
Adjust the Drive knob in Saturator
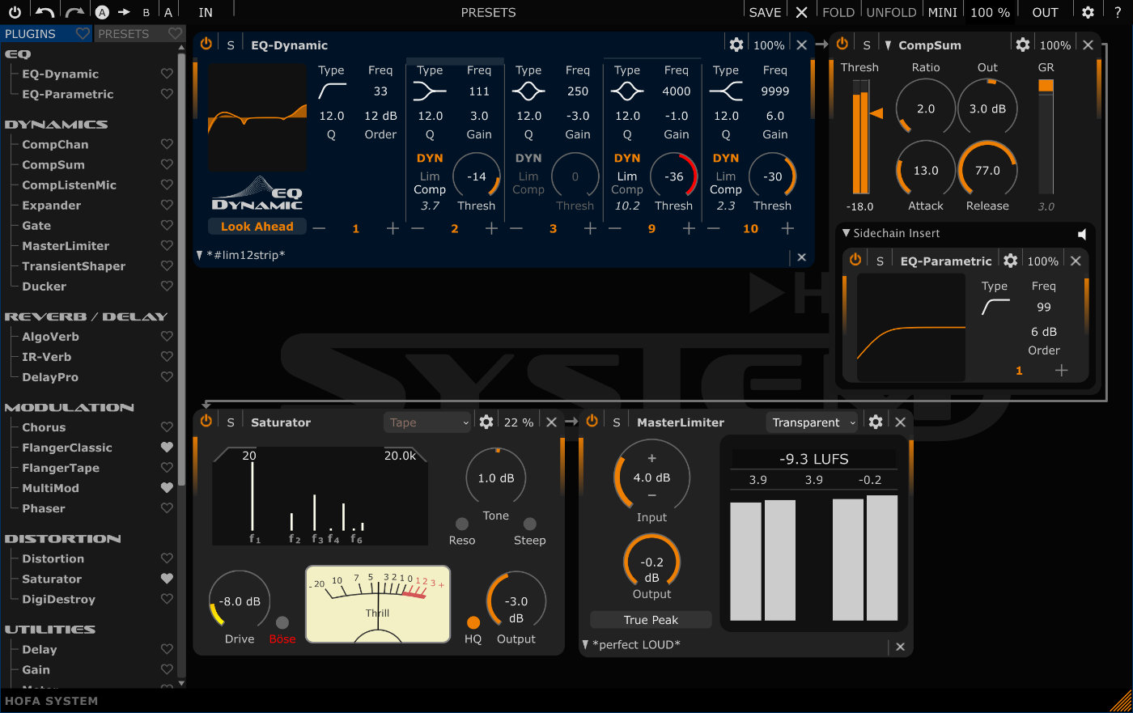[x=239, y=601]
